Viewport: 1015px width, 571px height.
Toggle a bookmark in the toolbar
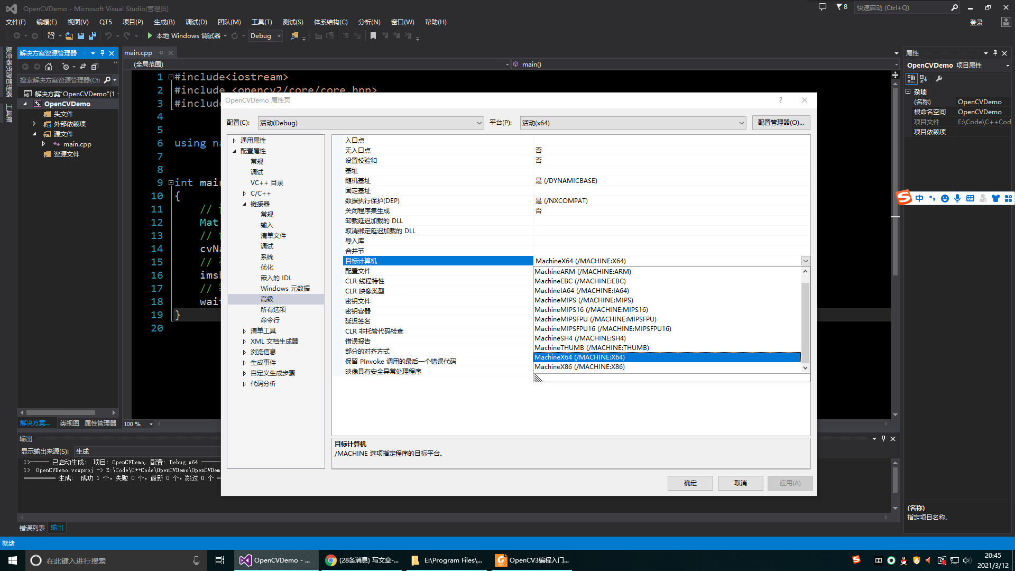click(374, 35)
